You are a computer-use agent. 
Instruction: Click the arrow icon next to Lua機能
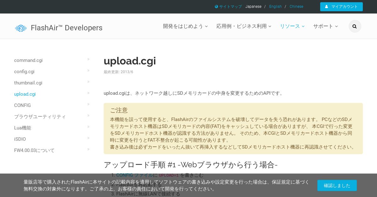coord(88,127)
